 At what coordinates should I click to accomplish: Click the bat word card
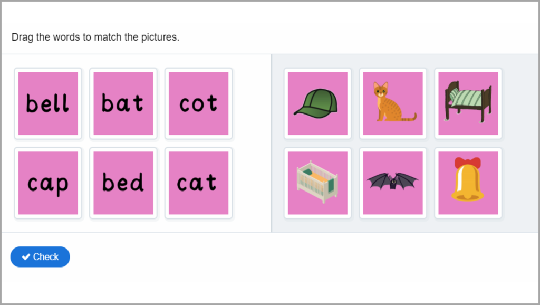point(123,103)
